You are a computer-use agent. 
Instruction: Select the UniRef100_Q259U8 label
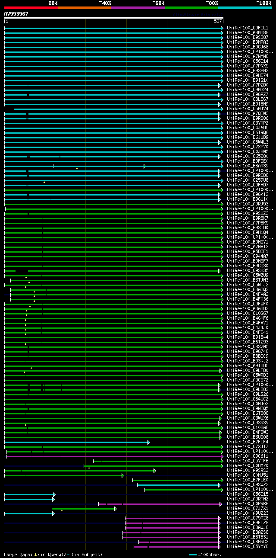coord(248,180)
